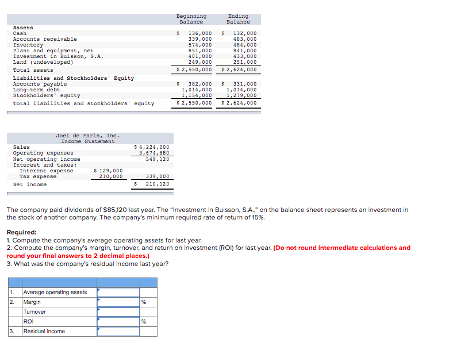
Task: Click the 'Long-term debt' row label
Action: point(36,90)
